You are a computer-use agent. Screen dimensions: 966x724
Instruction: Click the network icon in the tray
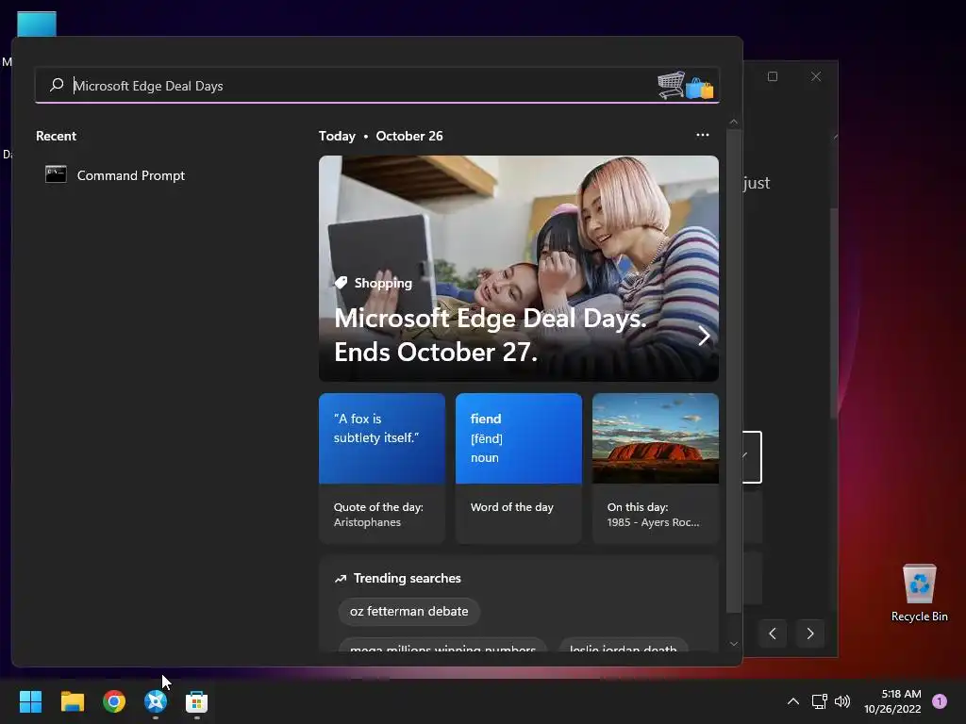[x=820, y=701]
